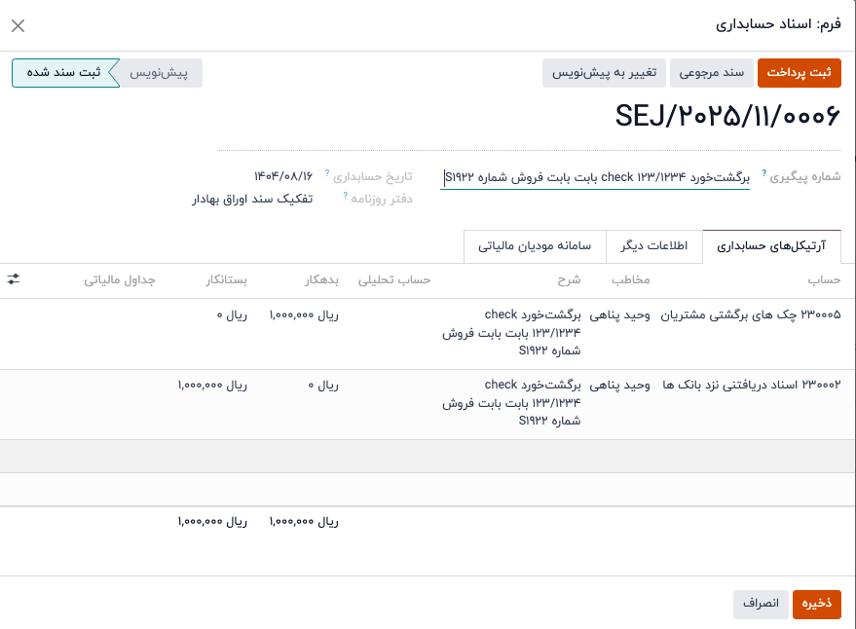Switch to آرتیکل‌های حسابداری tab

tap(770, 246)
